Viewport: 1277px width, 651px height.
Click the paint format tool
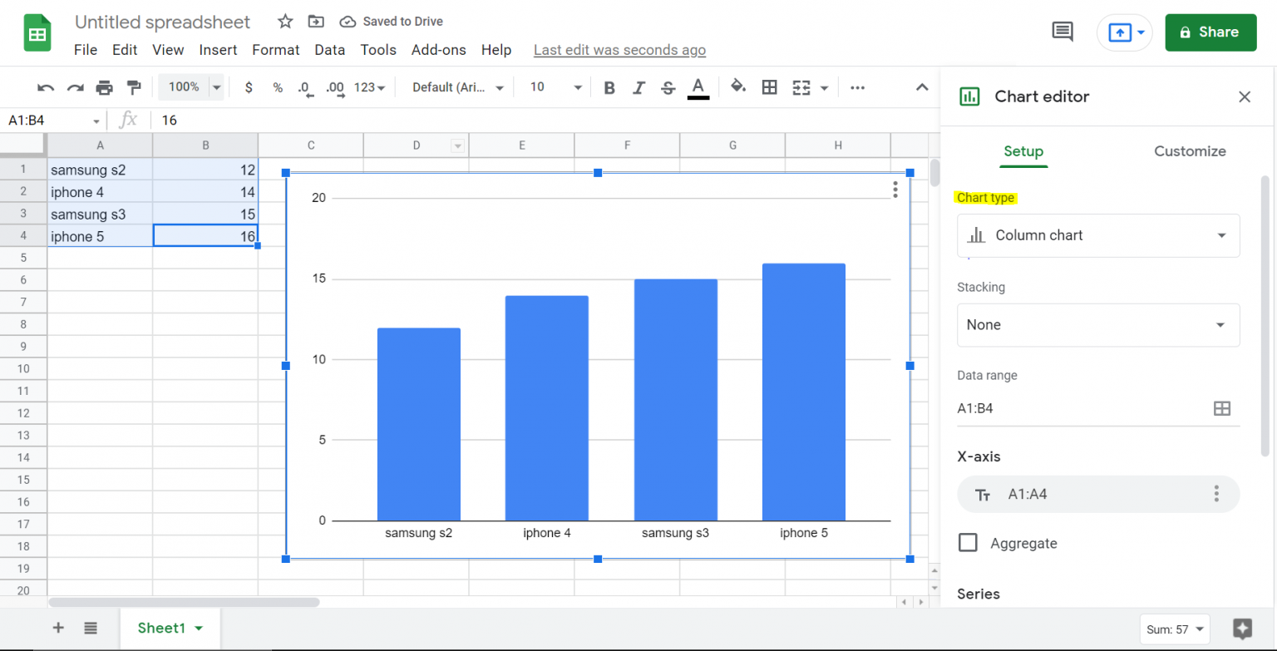pyautogui.click(x=134, y=87)
